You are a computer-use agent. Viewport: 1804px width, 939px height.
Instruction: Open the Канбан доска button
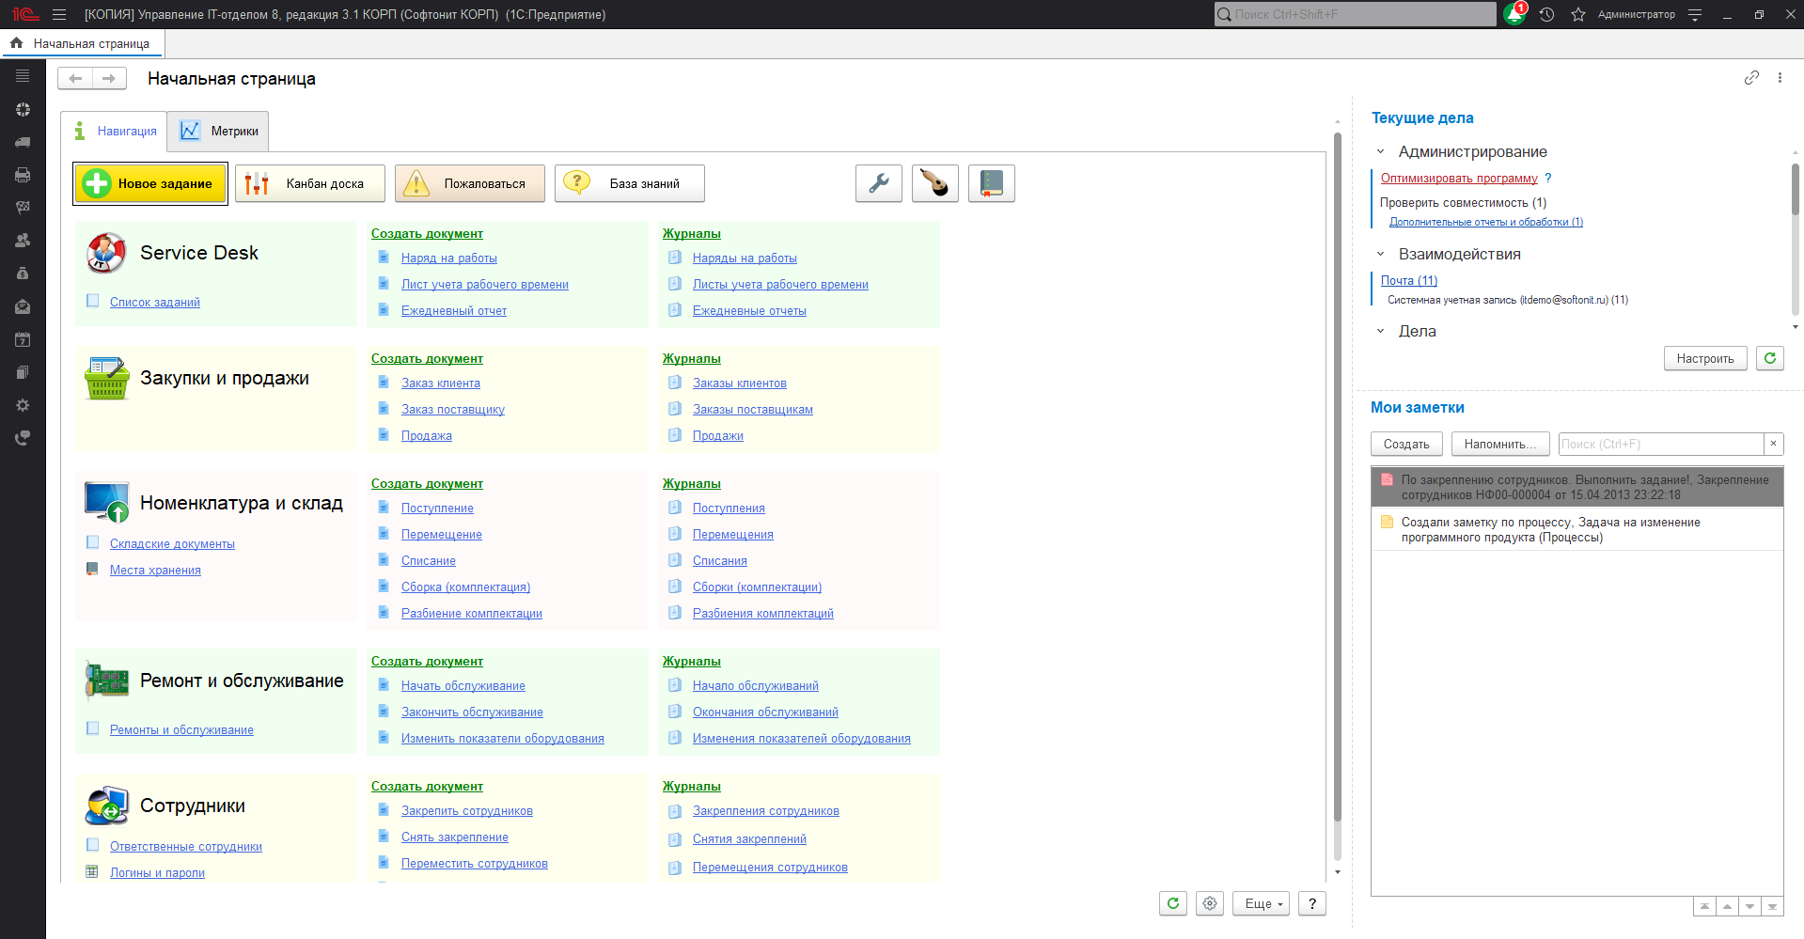click(x=310, y=183)
